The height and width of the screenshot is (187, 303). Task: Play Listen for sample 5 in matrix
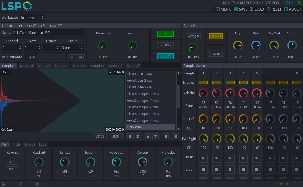(x=257, y=158)
